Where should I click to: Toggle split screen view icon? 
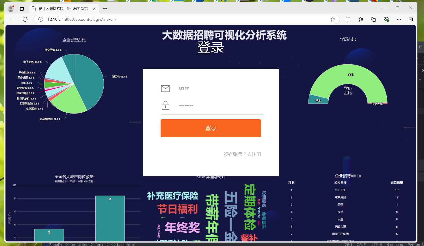348,19
